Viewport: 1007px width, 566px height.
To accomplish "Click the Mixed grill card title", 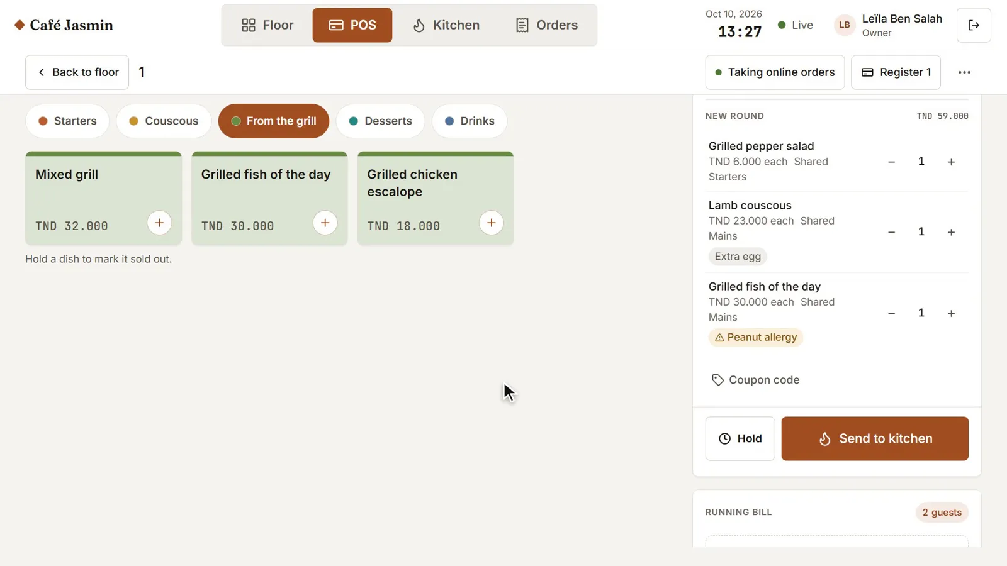I will point(67,174).
